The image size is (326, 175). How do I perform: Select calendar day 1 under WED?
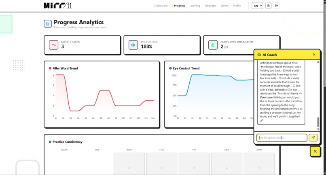pos(129,164)
